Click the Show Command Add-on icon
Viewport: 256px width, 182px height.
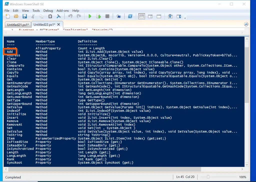click(179, 16)
